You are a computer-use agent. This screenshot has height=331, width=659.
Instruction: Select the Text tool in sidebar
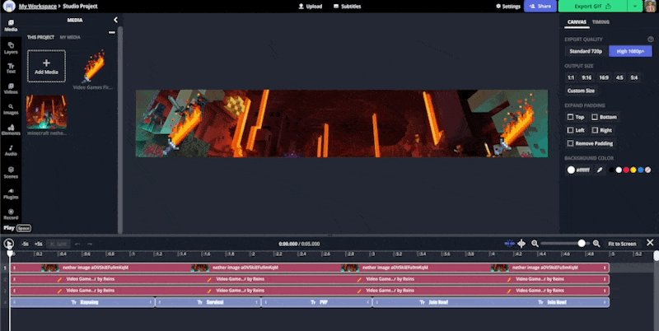click(x=11, y=68)
